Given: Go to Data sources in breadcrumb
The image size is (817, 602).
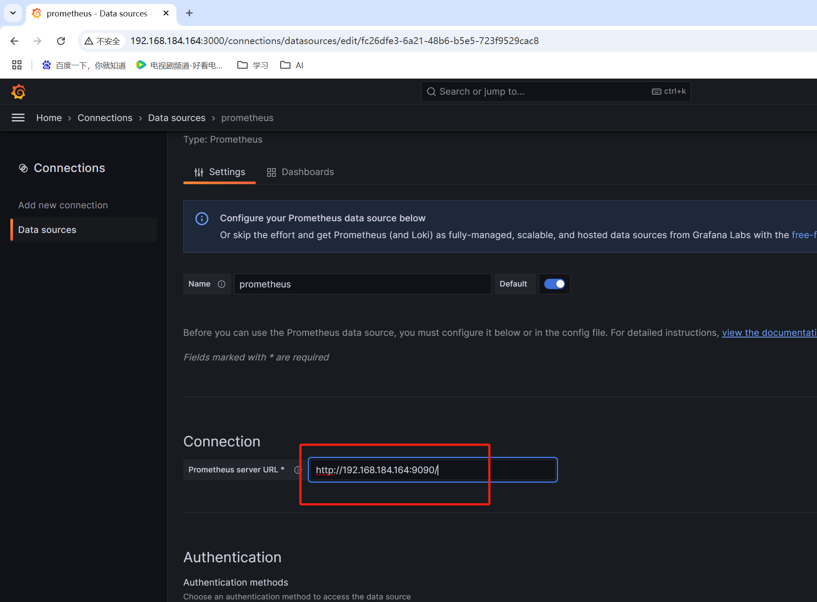Looking at the screenshot, I should 177,118.
